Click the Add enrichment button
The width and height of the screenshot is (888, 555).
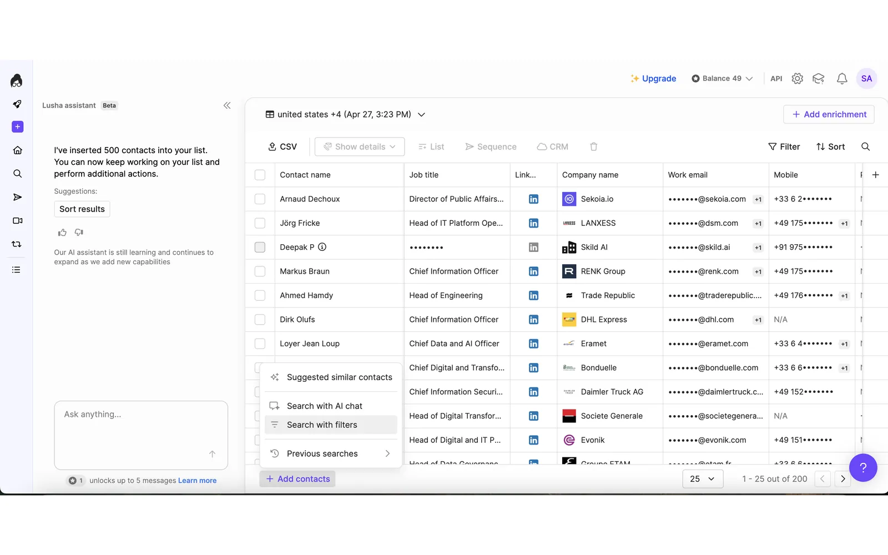pos(829,114)
